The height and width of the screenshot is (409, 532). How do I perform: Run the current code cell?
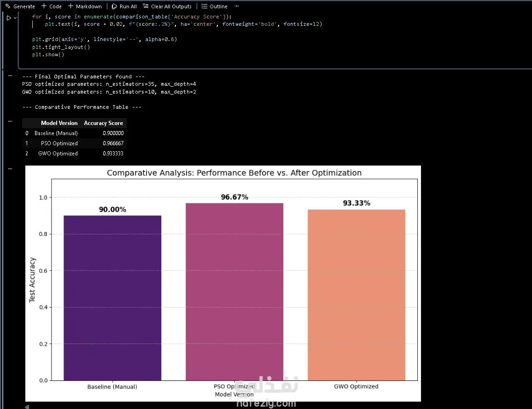[9, 18]
